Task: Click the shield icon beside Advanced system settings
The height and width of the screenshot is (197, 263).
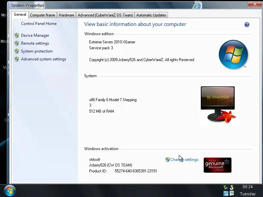Action: click(17, 59)
